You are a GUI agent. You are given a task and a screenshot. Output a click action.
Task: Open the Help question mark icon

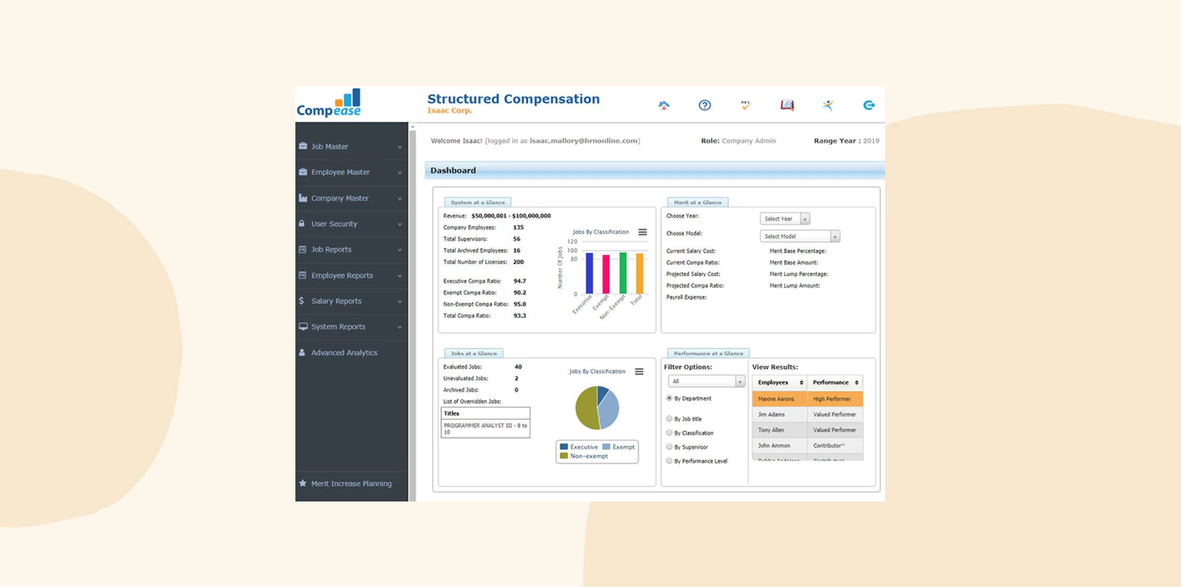point(704,105)
